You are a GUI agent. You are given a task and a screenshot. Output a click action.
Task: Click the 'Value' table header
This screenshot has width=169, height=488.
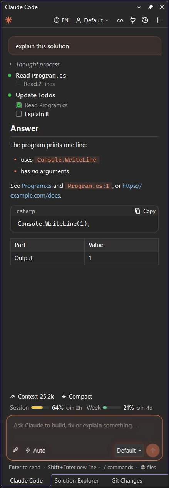[121, 245]
